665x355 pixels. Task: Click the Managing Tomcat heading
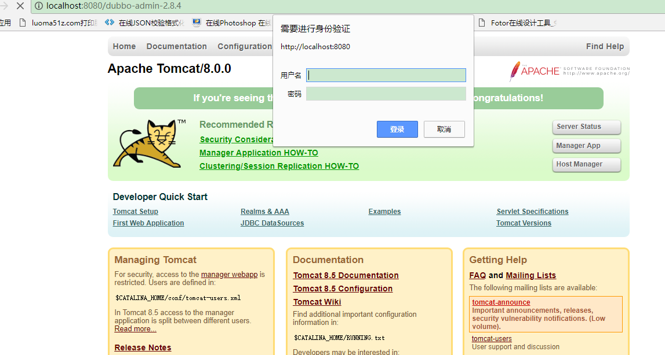pos(155,260)
